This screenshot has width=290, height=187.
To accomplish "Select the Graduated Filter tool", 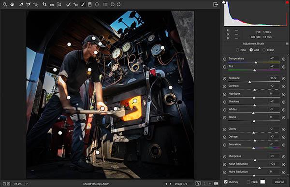I will [x=90, y=4].
